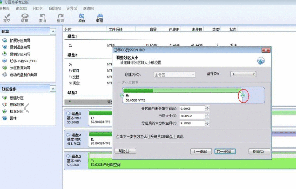Adjust the 分区后的未分配空间 stepper
This screenshot has width=296, height=189.
point(207,123)
